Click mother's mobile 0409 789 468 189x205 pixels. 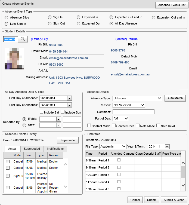point(120,62)
